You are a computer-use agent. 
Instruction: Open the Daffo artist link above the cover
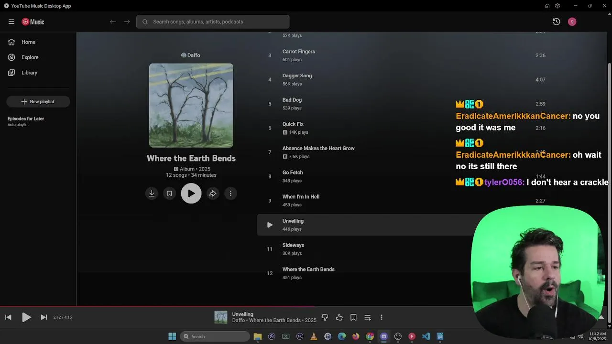pyautogui.click(x=190, y=55)
